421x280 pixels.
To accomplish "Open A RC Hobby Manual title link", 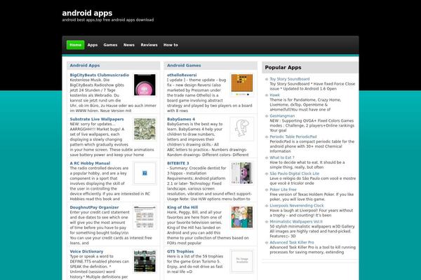I will (x=90, y=163).
